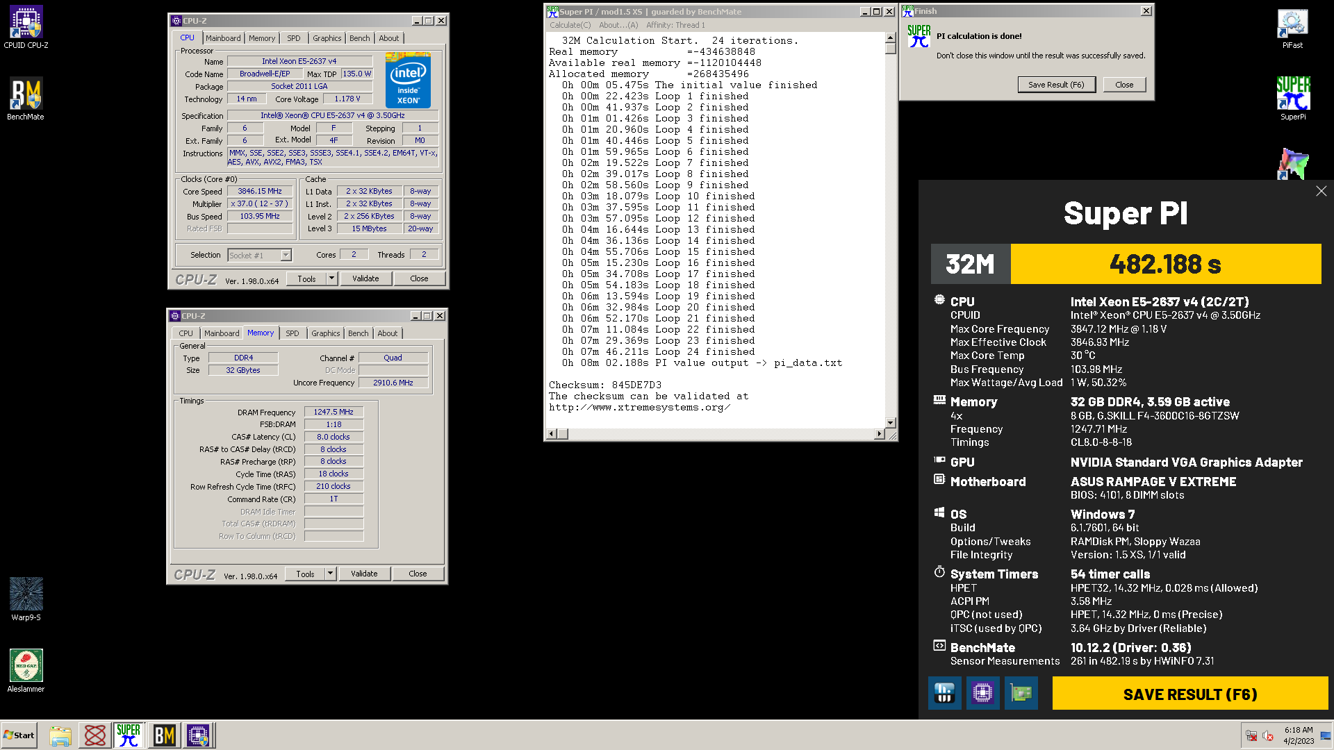Click Super PI vertical scrollbar down arrow

coord(891,422)
